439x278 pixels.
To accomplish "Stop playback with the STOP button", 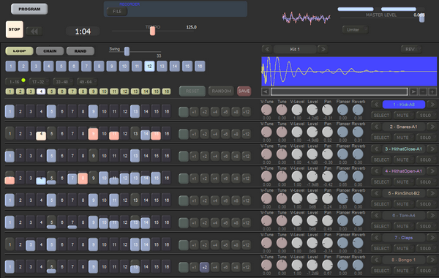I will [15, 29].
